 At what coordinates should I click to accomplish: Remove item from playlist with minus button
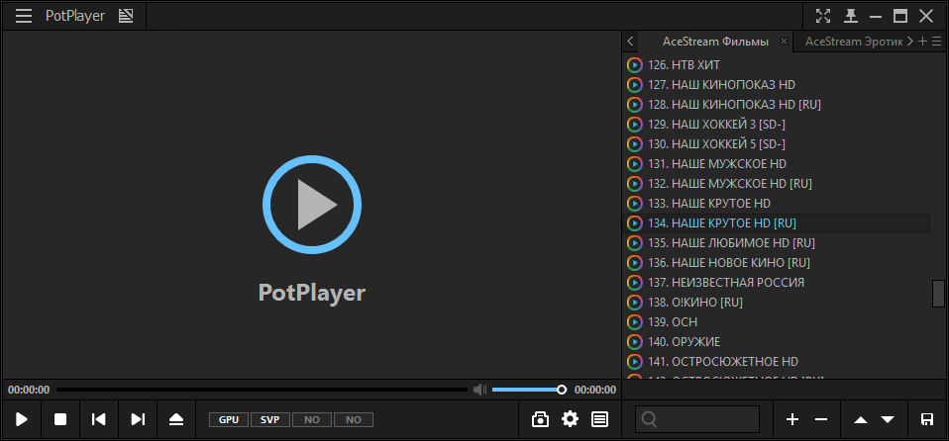(x=820, y=419)
